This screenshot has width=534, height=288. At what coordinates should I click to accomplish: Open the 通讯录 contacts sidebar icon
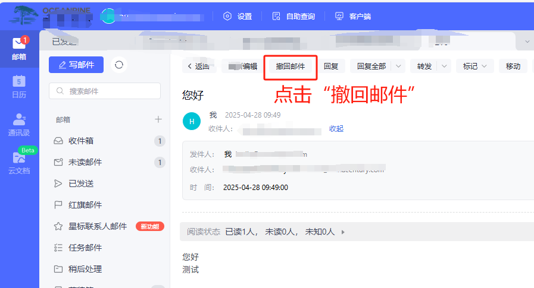pyautogui.click(x=19, y=125)
